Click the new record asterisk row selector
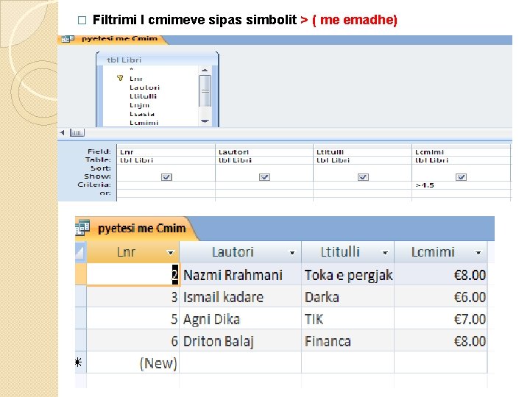530x397 pixels. 79,362
